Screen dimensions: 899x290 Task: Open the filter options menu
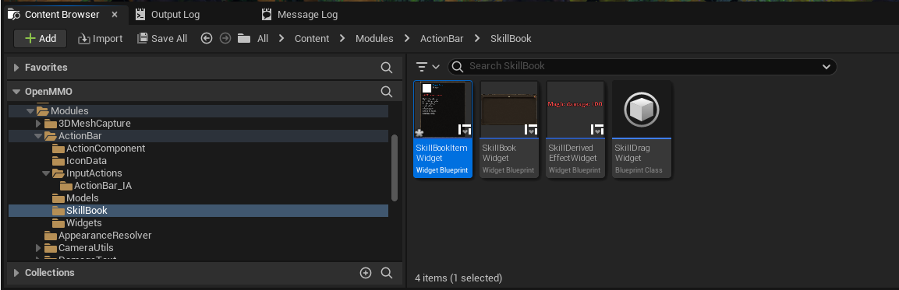point(427,66)
